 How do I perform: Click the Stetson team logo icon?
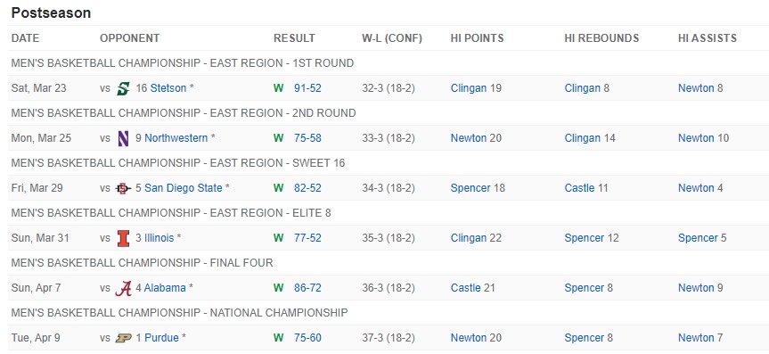tap(123, 89)
